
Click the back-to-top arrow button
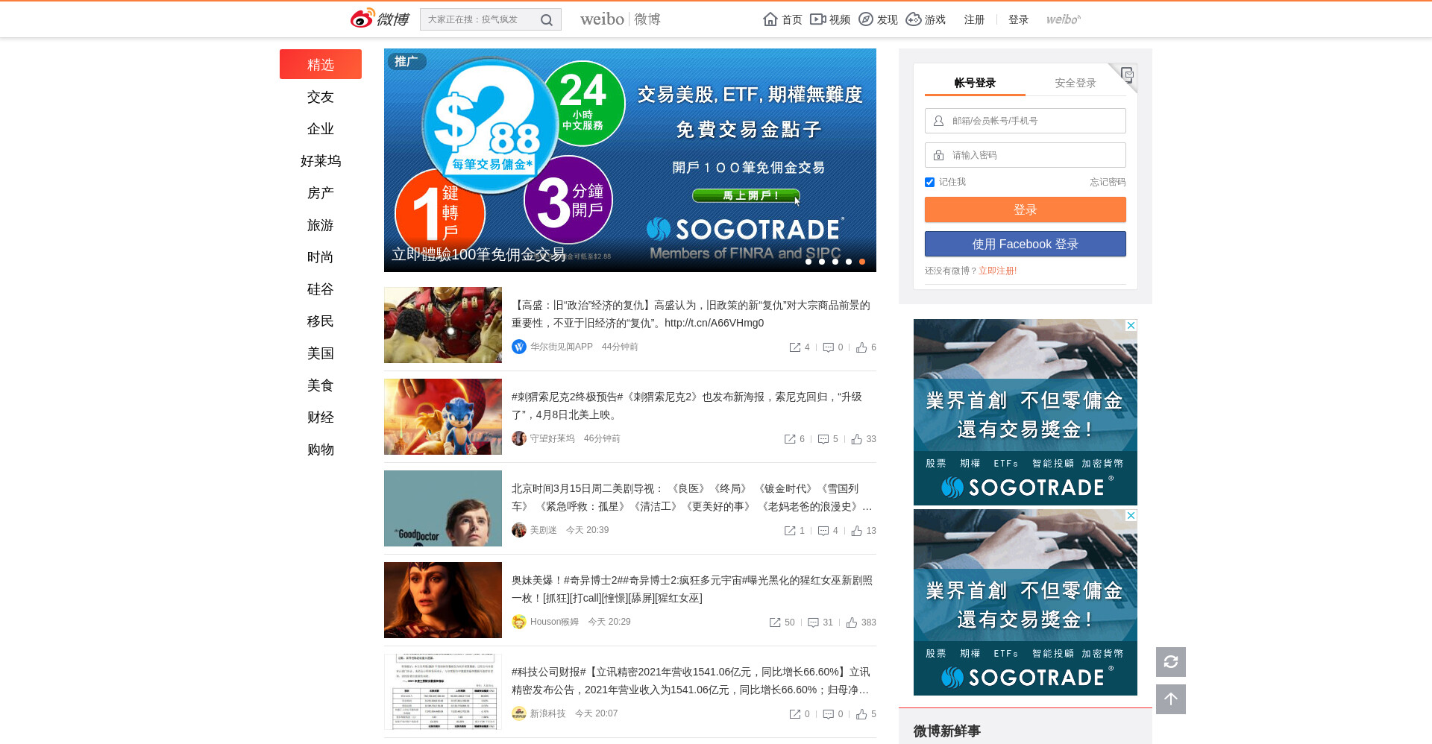tap(1171, 699)
